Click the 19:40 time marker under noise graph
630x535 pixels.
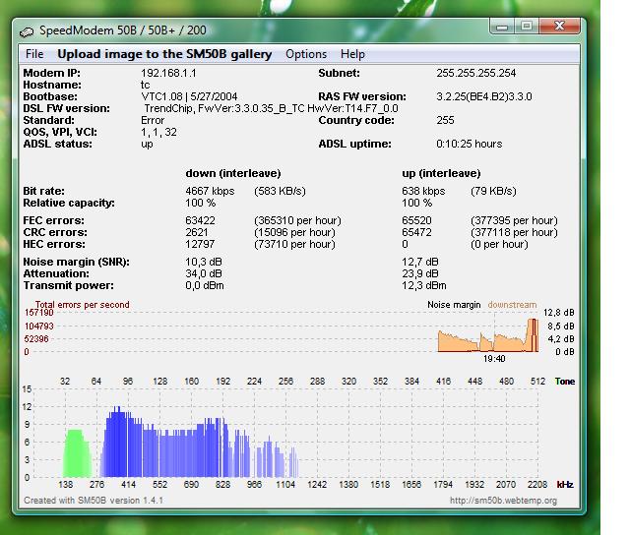click(494, 359)
